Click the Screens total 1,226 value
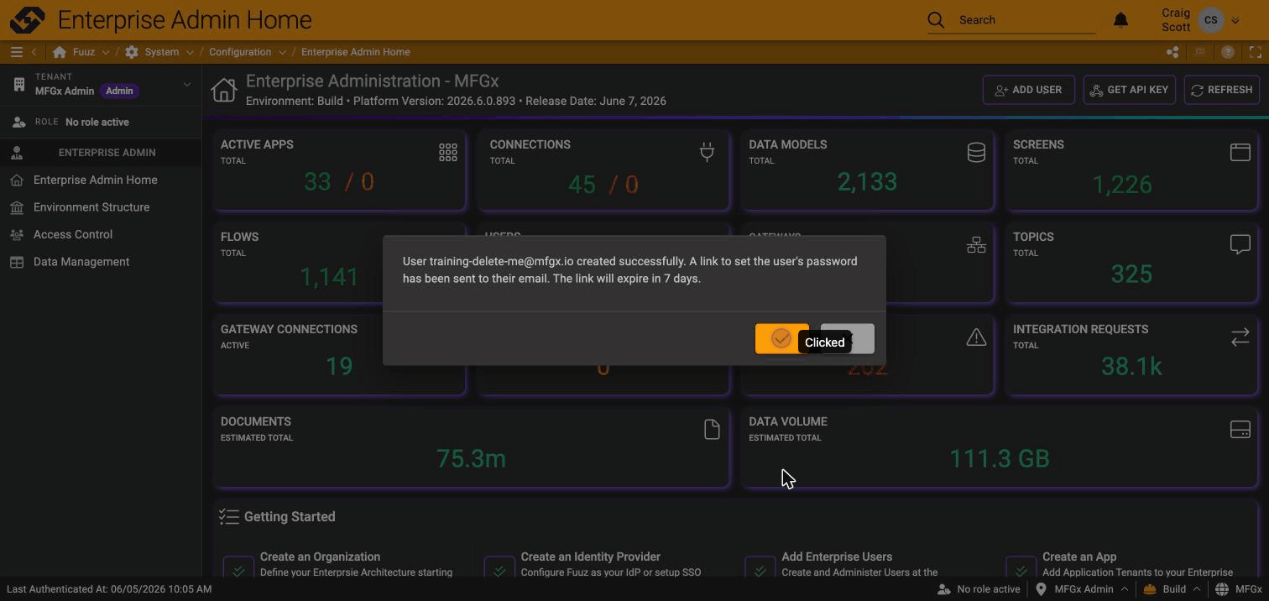The width and height of the screenshot is (1269, 601). (1122, 185)
